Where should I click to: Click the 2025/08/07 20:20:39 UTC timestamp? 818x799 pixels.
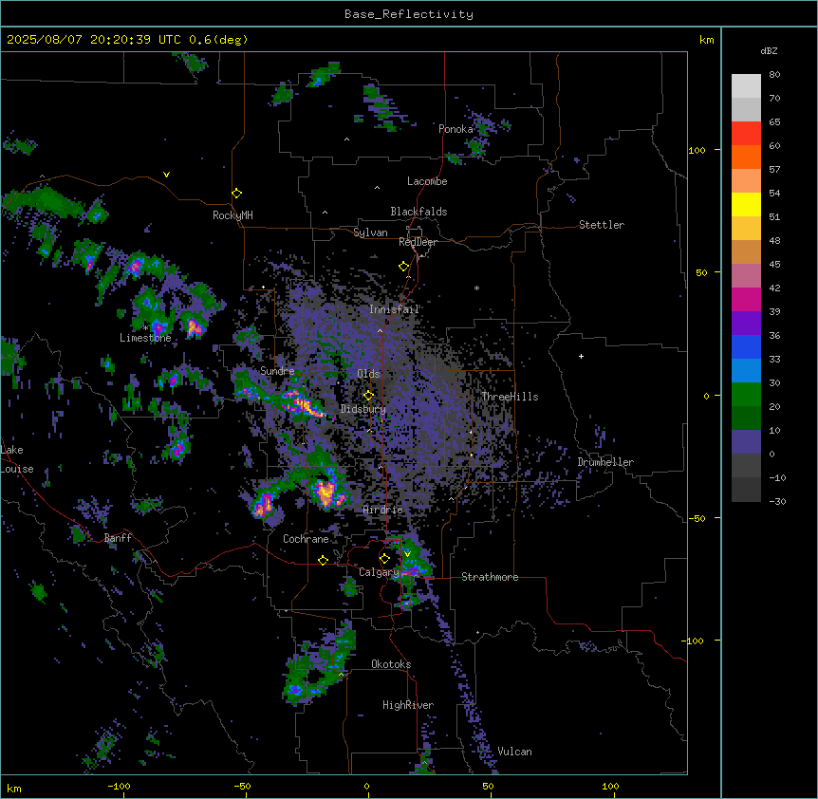coord(94,40)
